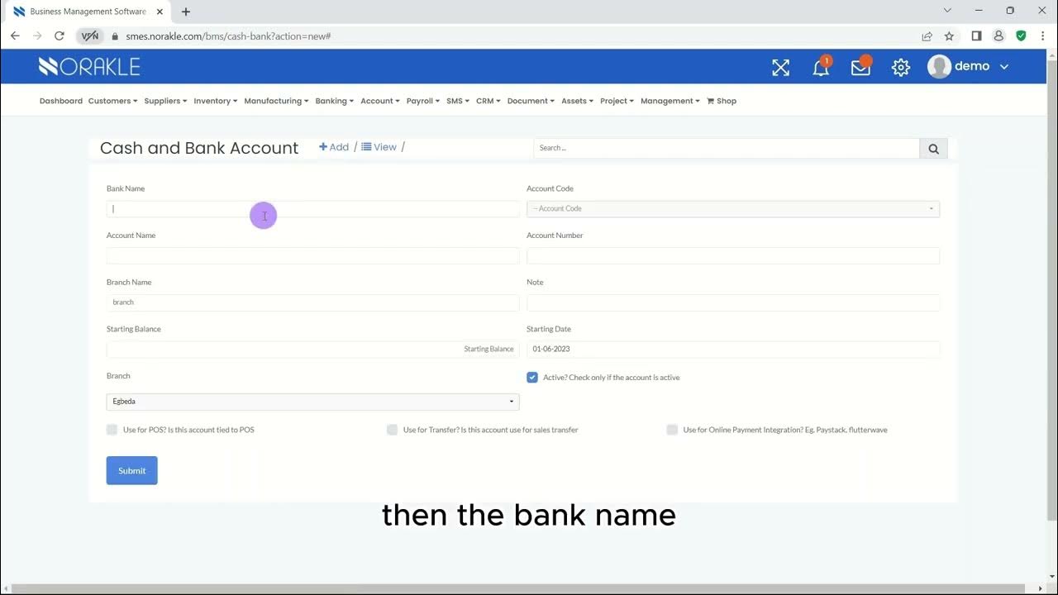Open the Project menu
The width and height of the screenshot is (1058, 595).
coord(617,101)
